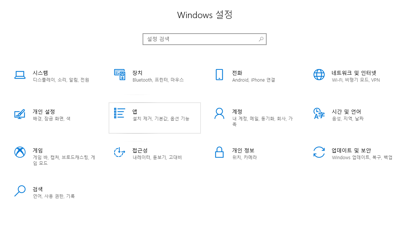
Task: Click the 게임 Xbox icon
Action: (20, 152)
